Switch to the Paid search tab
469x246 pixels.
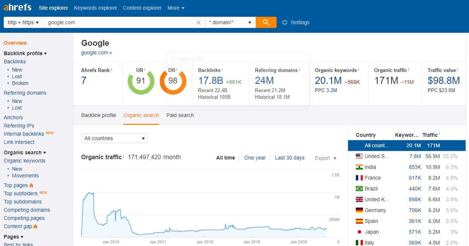tap(180, 115)
